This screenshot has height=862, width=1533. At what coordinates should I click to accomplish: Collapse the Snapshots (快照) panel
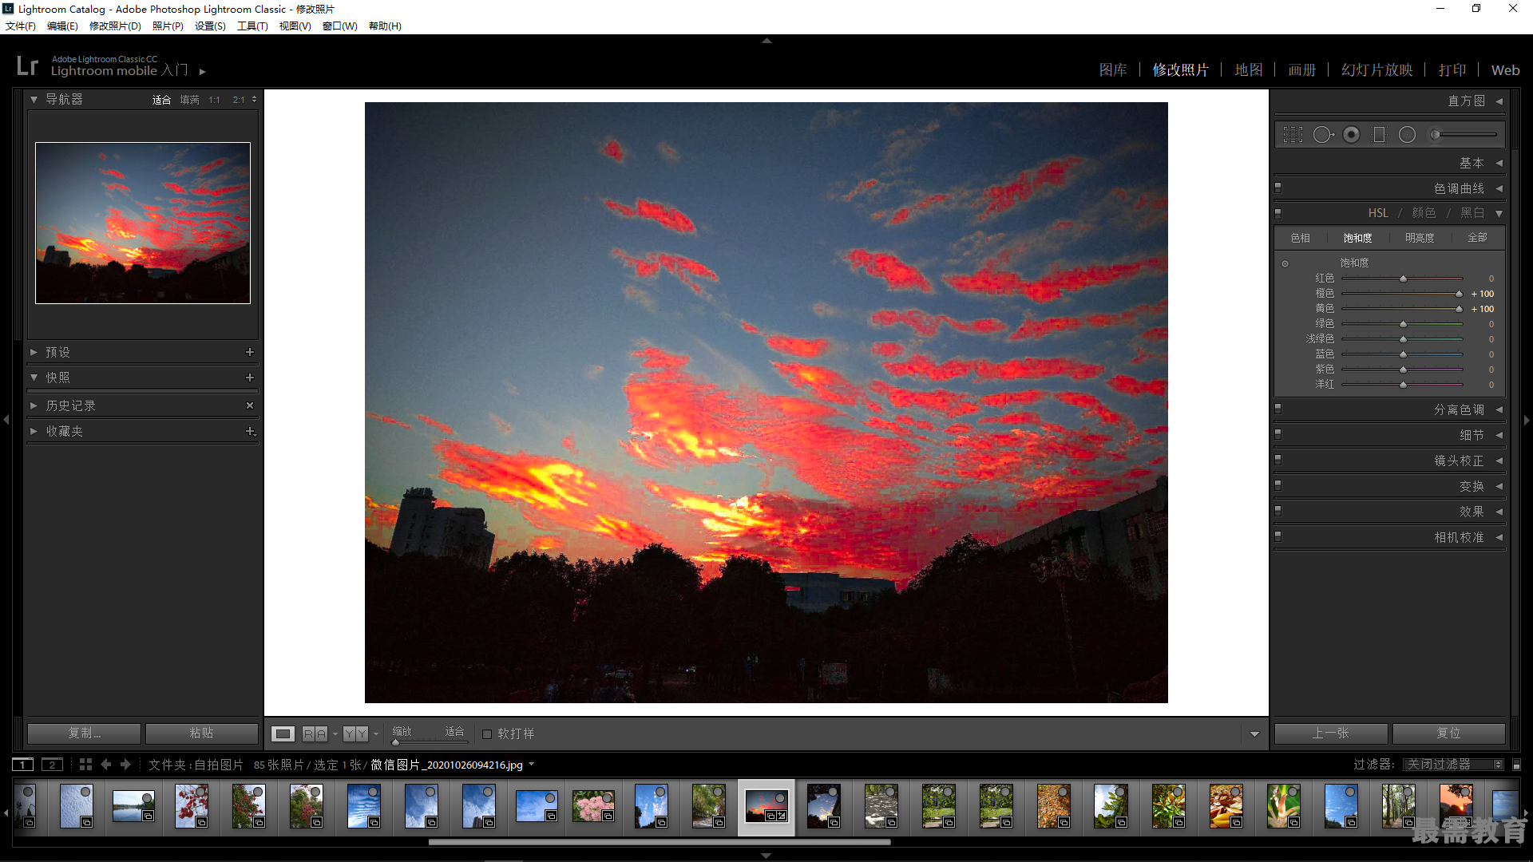[x=34, y=378]
